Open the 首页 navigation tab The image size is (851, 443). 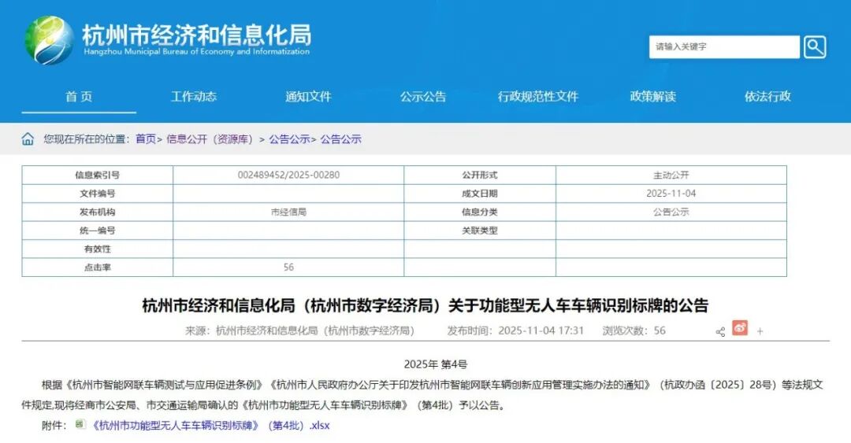pos(79,97)
